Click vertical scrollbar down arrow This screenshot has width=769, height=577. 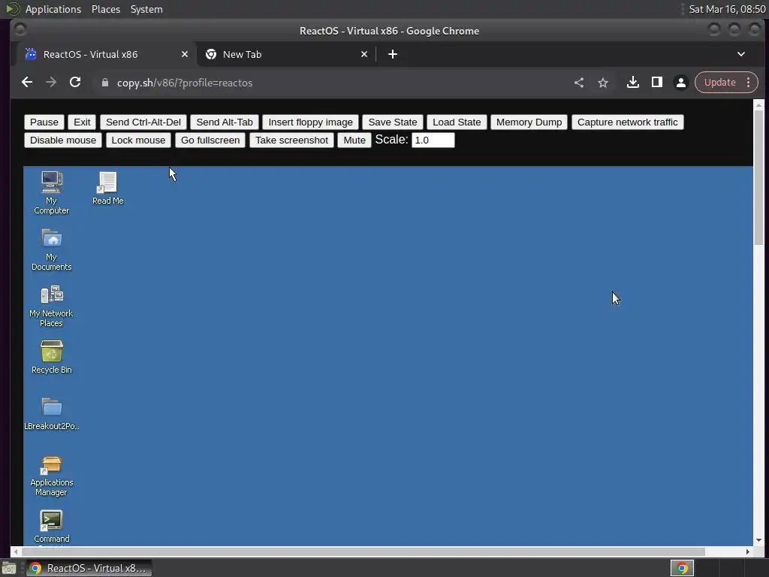(758, 540)
